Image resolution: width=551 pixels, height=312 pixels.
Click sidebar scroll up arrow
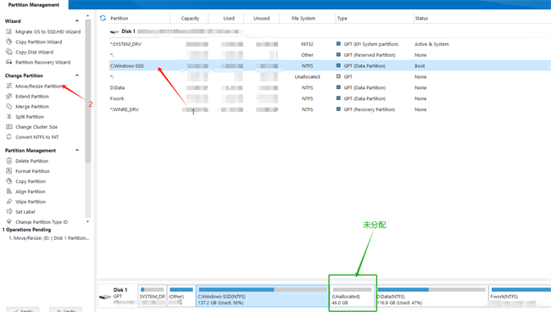pyautogui.click(x=88, y=16)
